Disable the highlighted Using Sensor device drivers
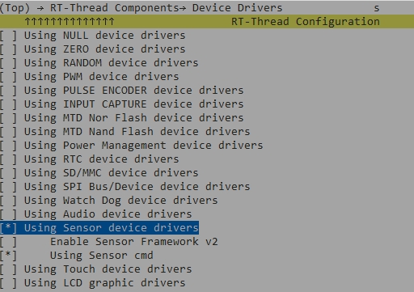 [99, 228]
